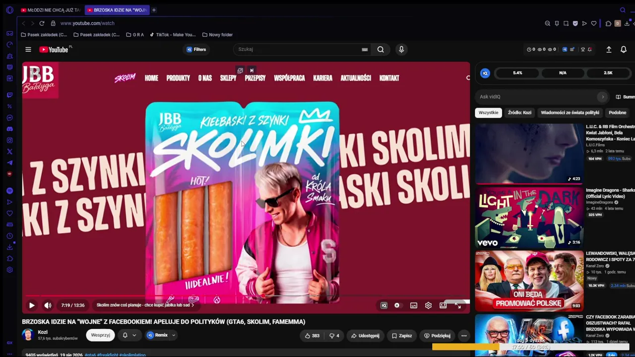Open the TikTok - Make You bookmark
The width and height of the screenshot is (635, 357).
pyautogui.click(x=173, y=35)
